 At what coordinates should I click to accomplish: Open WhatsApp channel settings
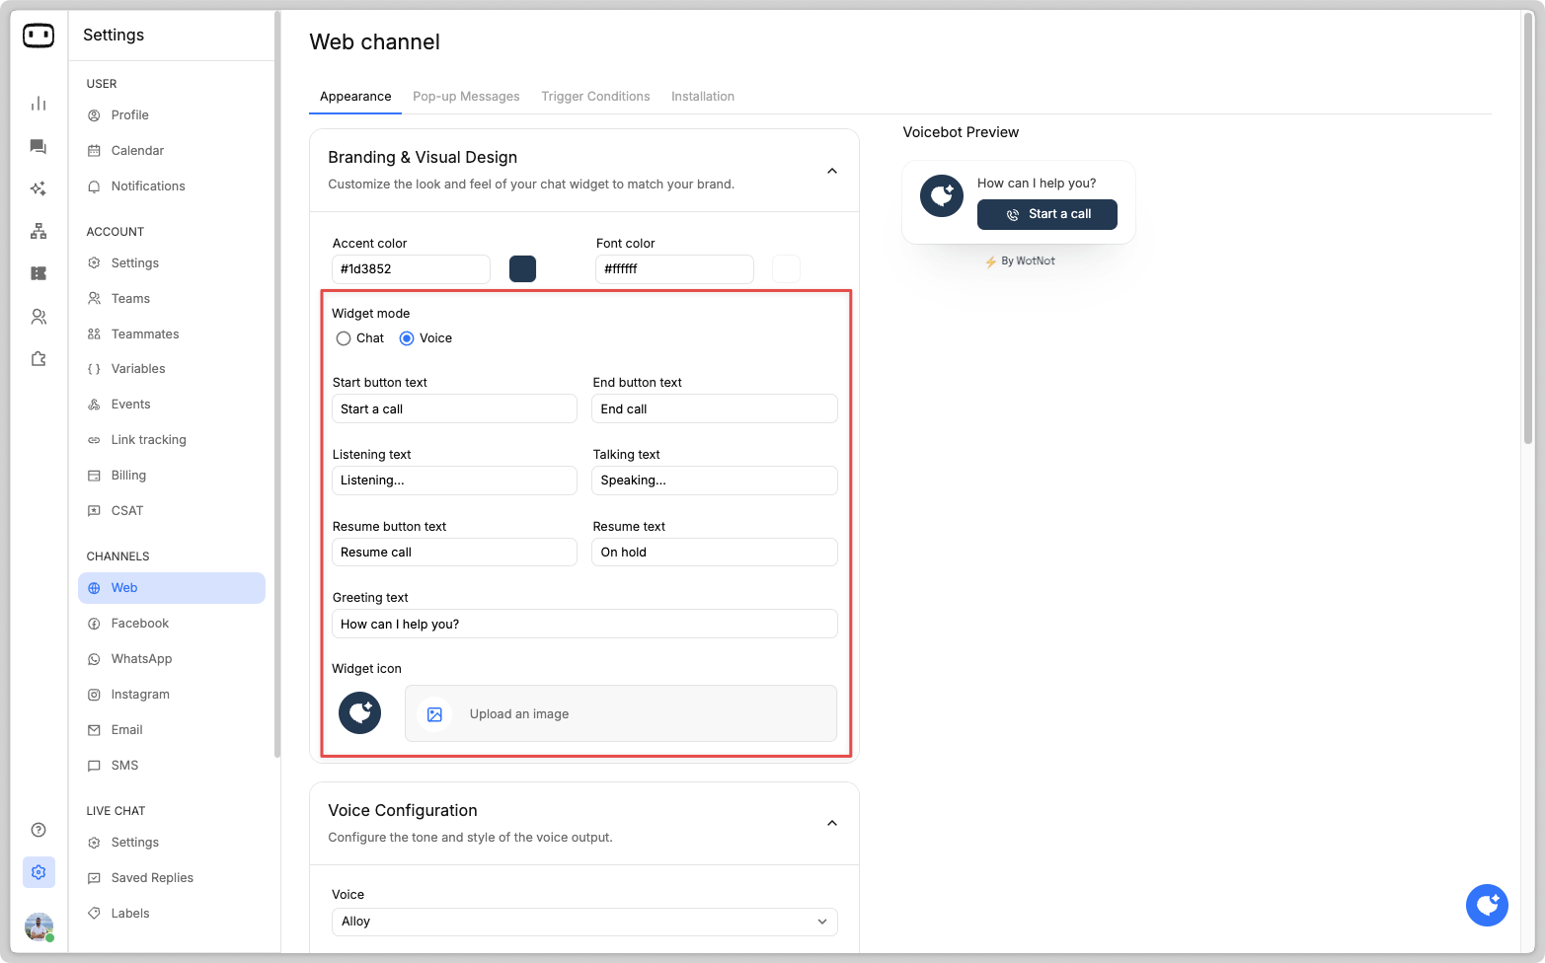tap(141, 659)
